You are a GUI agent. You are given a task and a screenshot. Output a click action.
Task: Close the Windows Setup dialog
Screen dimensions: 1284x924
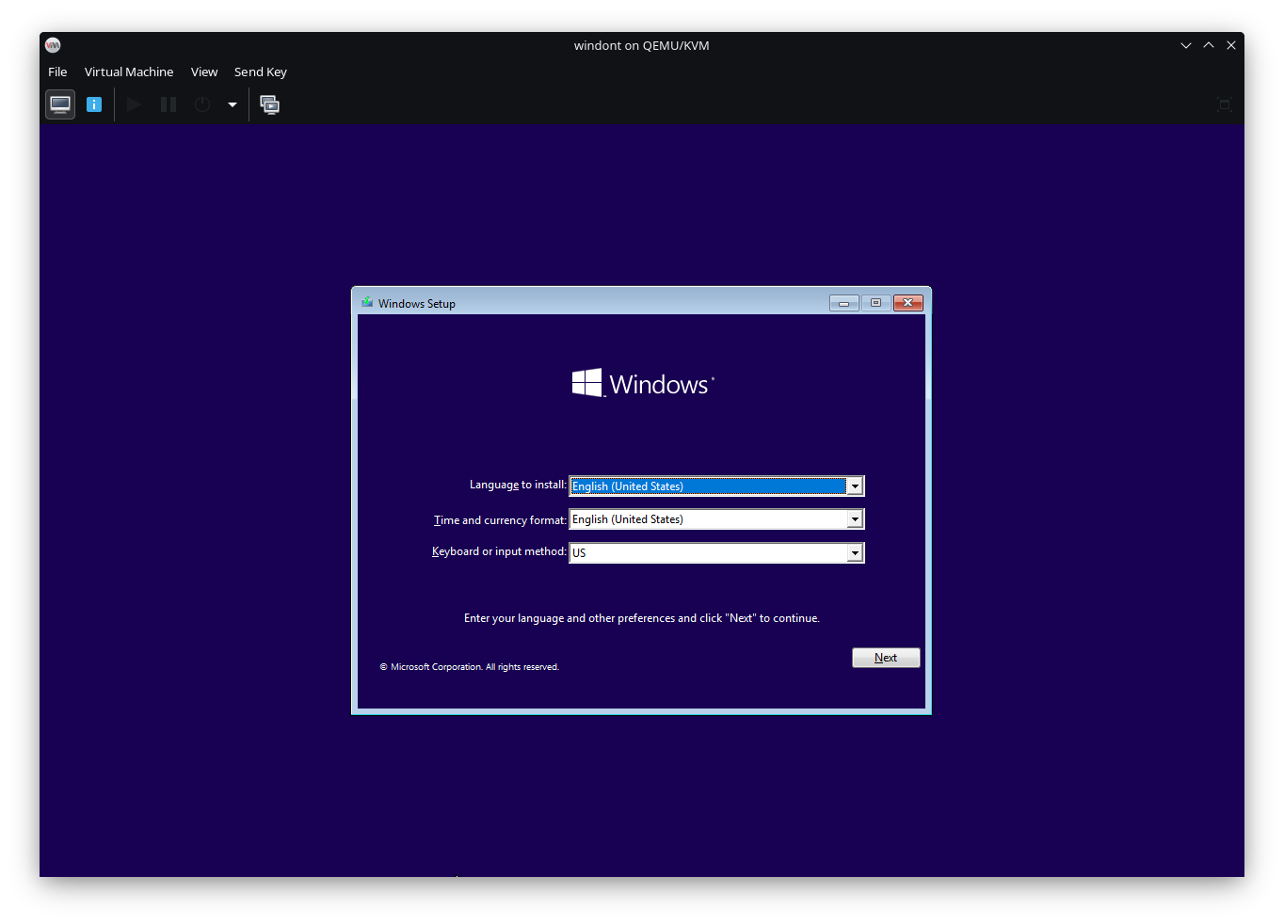[x=907, y=303]
